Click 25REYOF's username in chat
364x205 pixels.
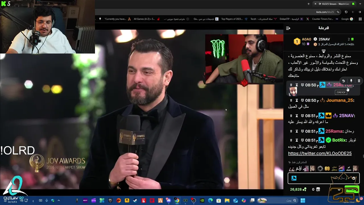[343, 85]
